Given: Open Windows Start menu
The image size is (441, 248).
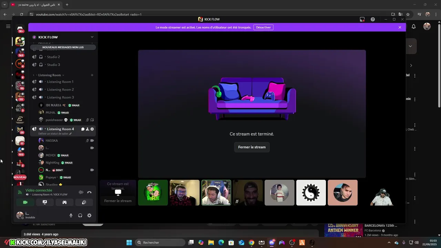Looking at the screenshot, I should pyautogui.click(x=129, y=242).
